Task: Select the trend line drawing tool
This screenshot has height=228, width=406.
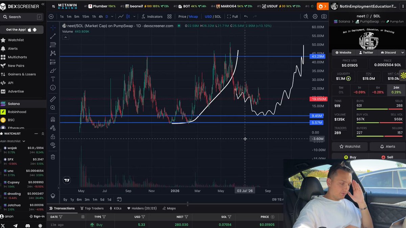Action: click(53, 36)
